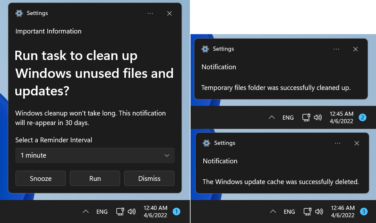Image resolution: width=376 pixels, height=223 pixels.
Task: Click Settings gear icon in temporary files notification
Action: pos(205,49)
